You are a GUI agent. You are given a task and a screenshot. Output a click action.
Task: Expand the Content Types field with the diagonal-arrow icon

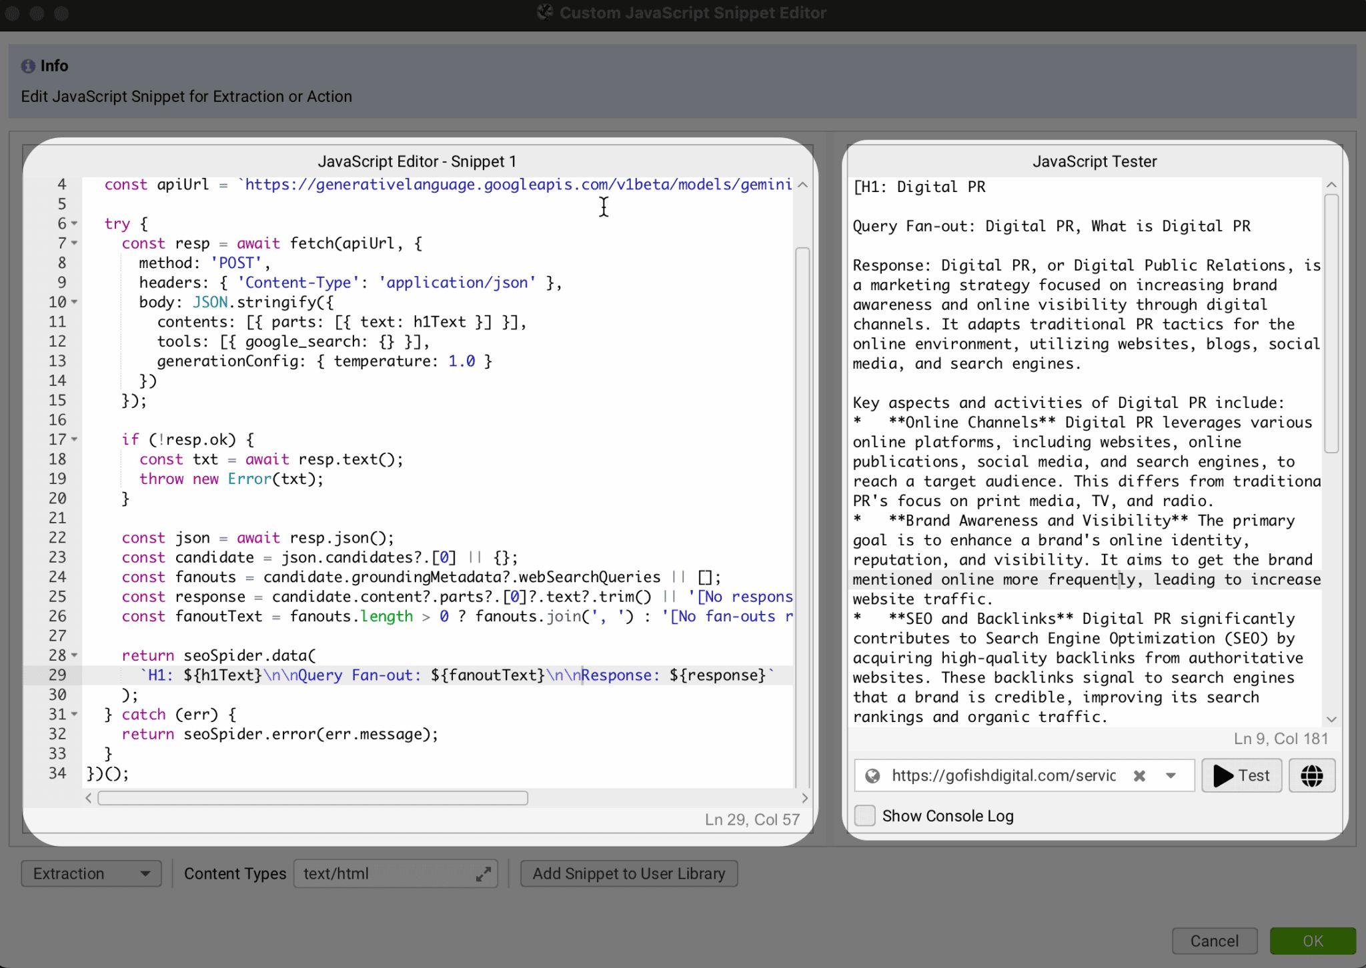[x=484, y=873]
